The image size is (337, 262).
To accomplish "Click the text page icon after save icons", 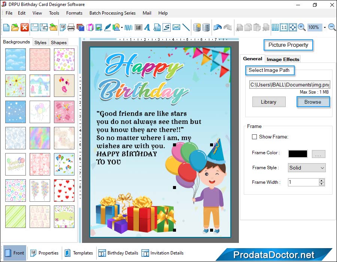I will pos(63,27).
